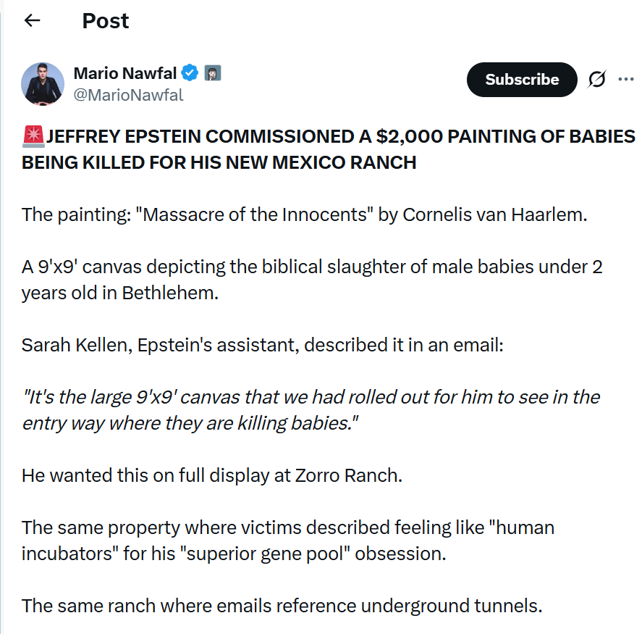This screenshot has width=642, height=634.
Task: Open the Grok explain-post icon
Action: [596, 80]
